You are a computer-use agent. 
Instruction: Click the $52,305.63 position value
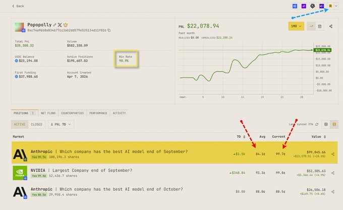click(x=316, y=171)
